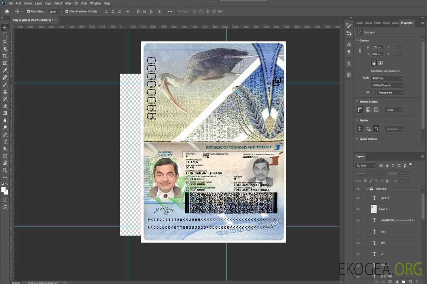Show the hidden 'Sex' text layer

[x=358, y=232]
